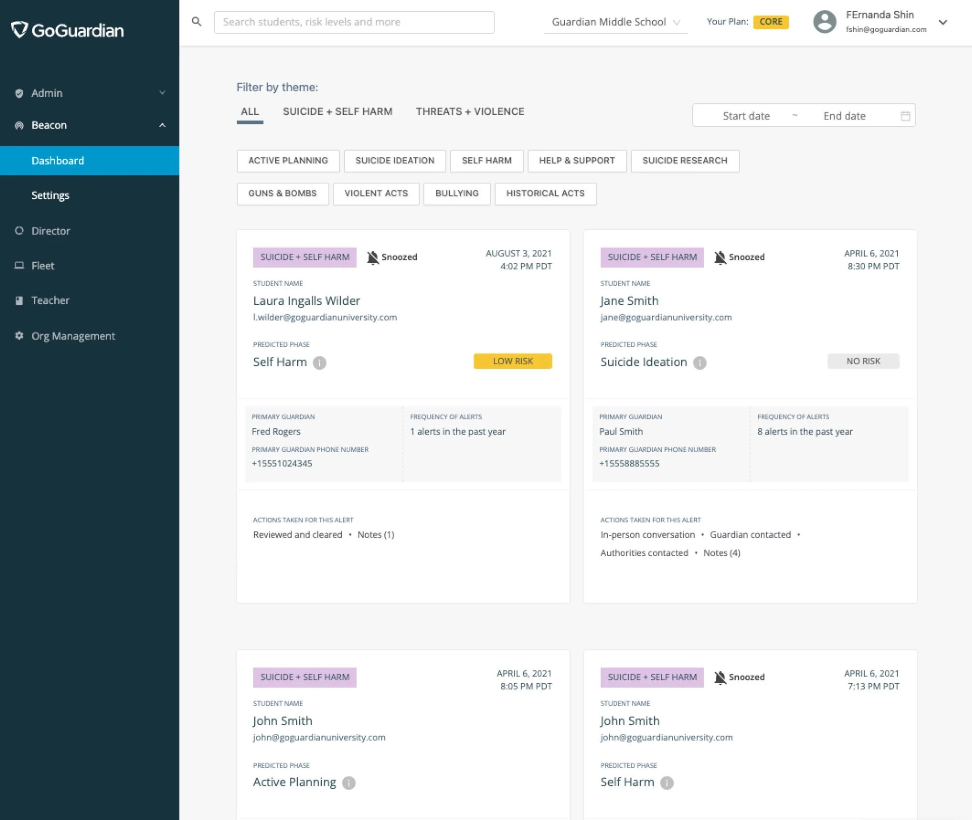
Task: Click the user profile avatar icon
Action: point(824,21)
